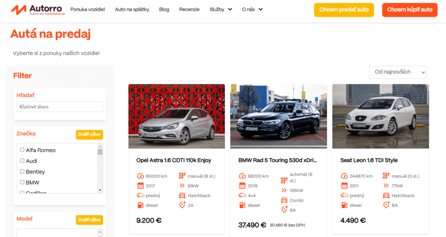
Task: Click the white Seat Leon photo
Action: (x=381, y=116)
